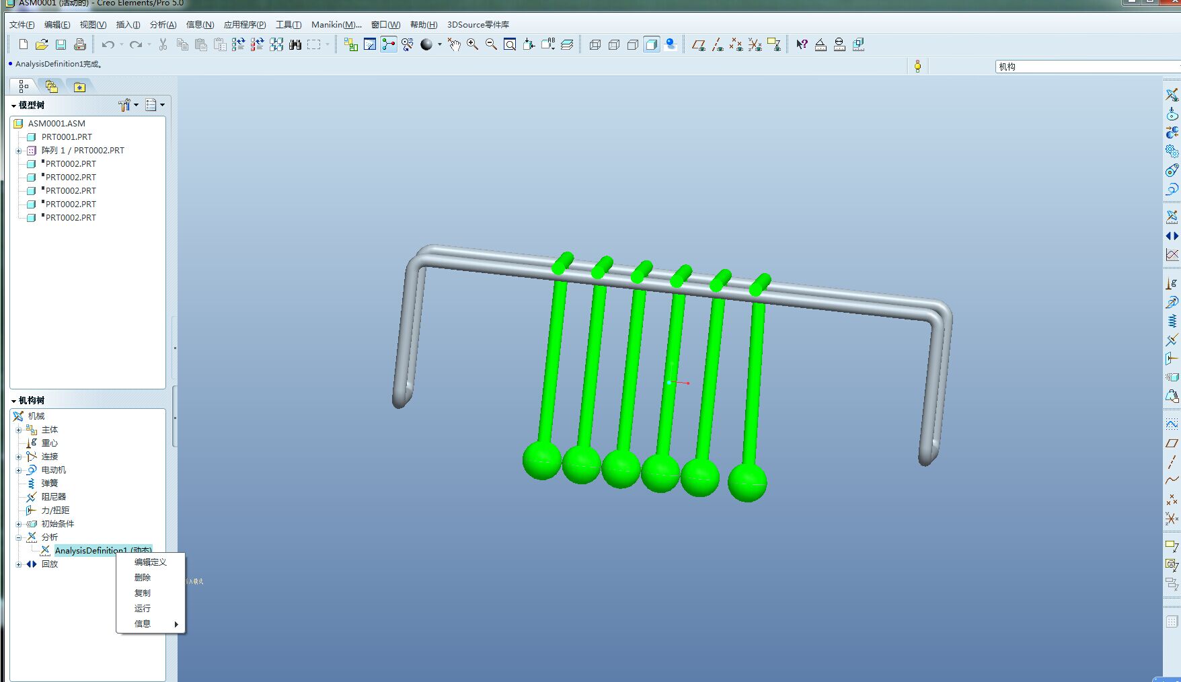
Task: Open the model tree show dropdown
Action: (155, 105)
